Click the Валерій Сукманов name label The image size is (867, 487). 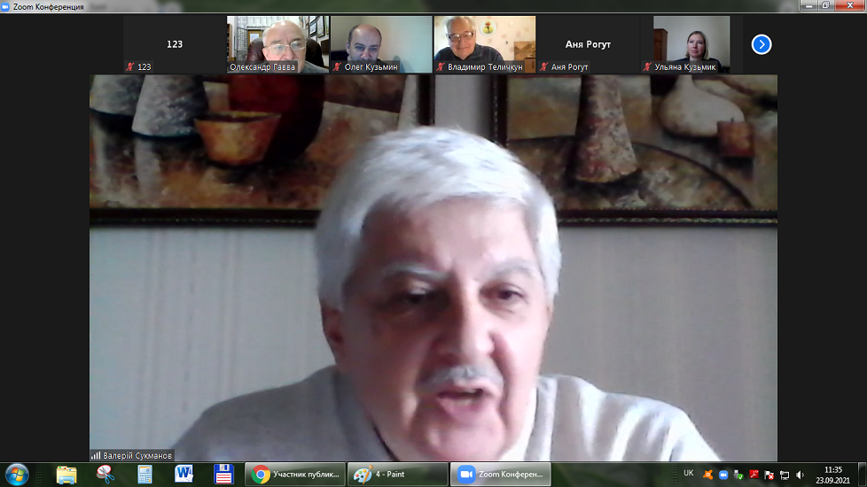[x=137, y=455]
